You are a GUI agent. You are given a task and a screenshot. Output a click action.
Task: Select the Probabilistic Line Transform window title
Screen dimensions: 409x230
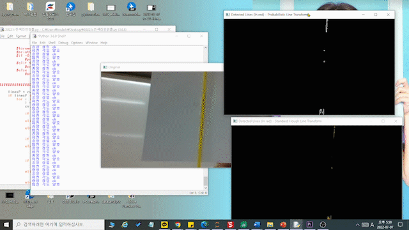(x=270, y=15)
